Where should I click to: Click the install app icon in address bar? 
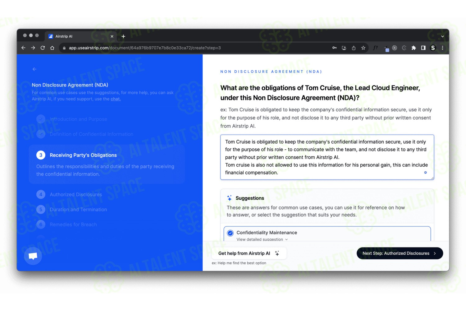click(344, 48)
